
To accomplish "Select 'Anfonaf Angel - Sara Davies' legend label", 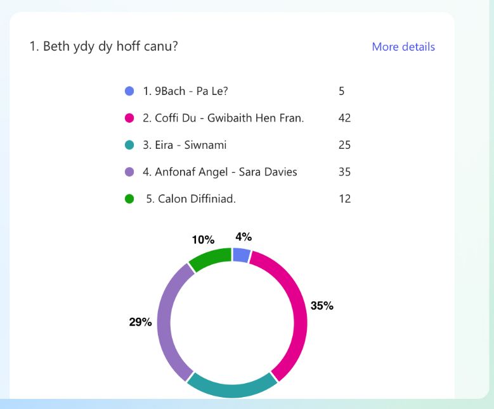I will (219, 172).
